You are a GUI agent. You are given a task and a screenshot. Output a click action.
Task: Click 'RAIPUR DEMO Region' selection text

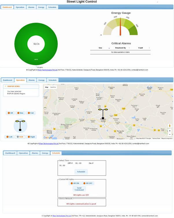(16, 94)
